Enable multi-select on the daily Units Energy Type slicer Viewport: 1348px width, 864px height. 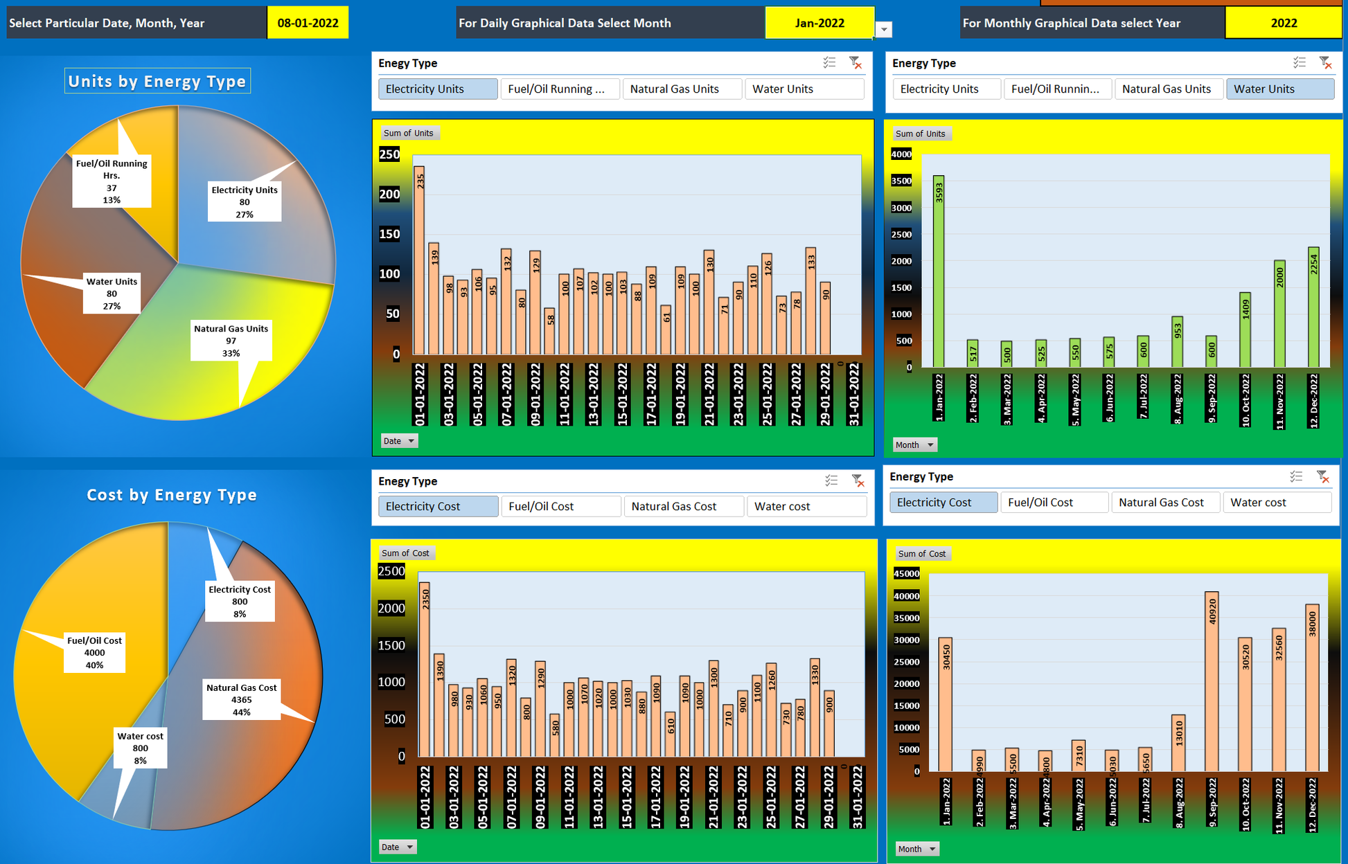[x=829, y=62]
